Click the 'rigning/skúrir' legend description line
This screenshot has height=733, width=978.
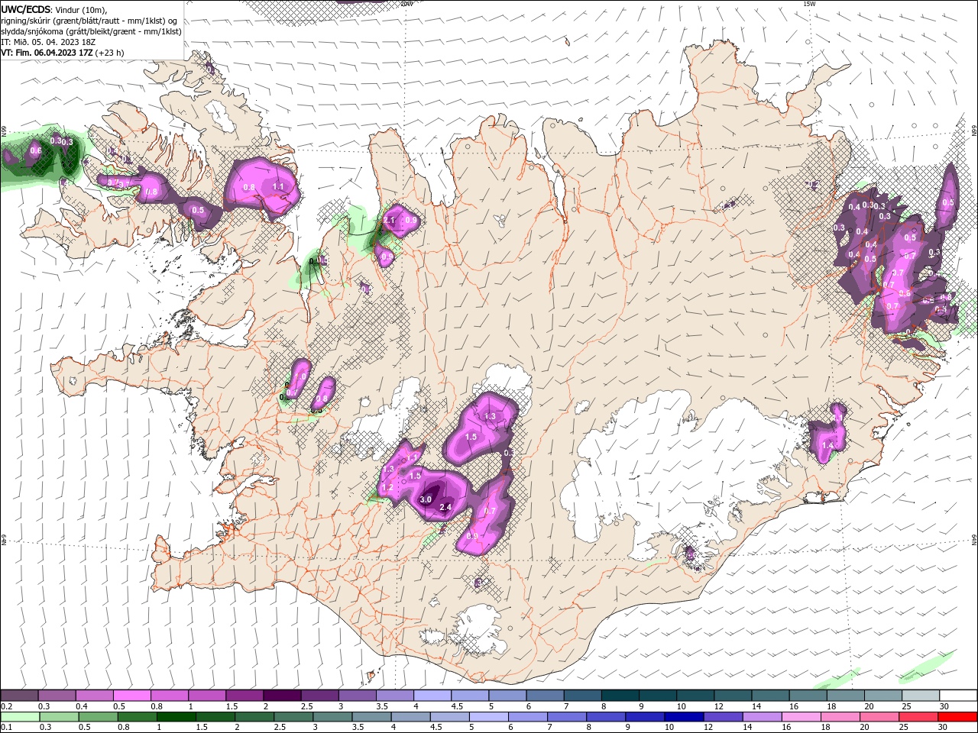89,21
